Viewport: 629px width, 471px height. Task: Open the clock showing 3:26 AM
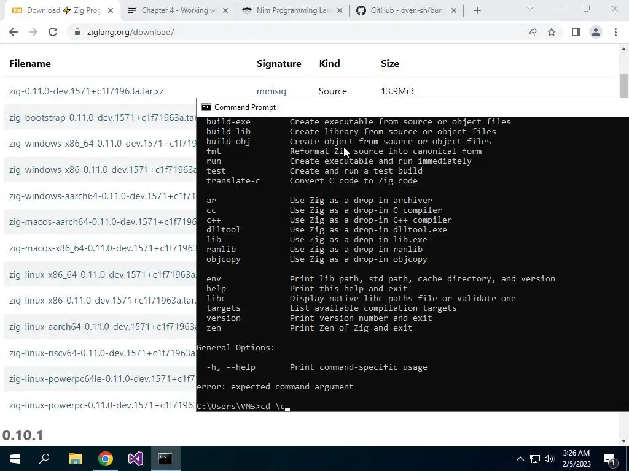(x=576, y=459)
